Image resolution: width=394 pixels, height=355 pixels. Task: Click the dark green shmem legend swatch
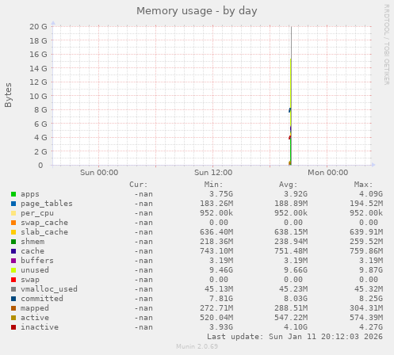[x=13, y=242]
